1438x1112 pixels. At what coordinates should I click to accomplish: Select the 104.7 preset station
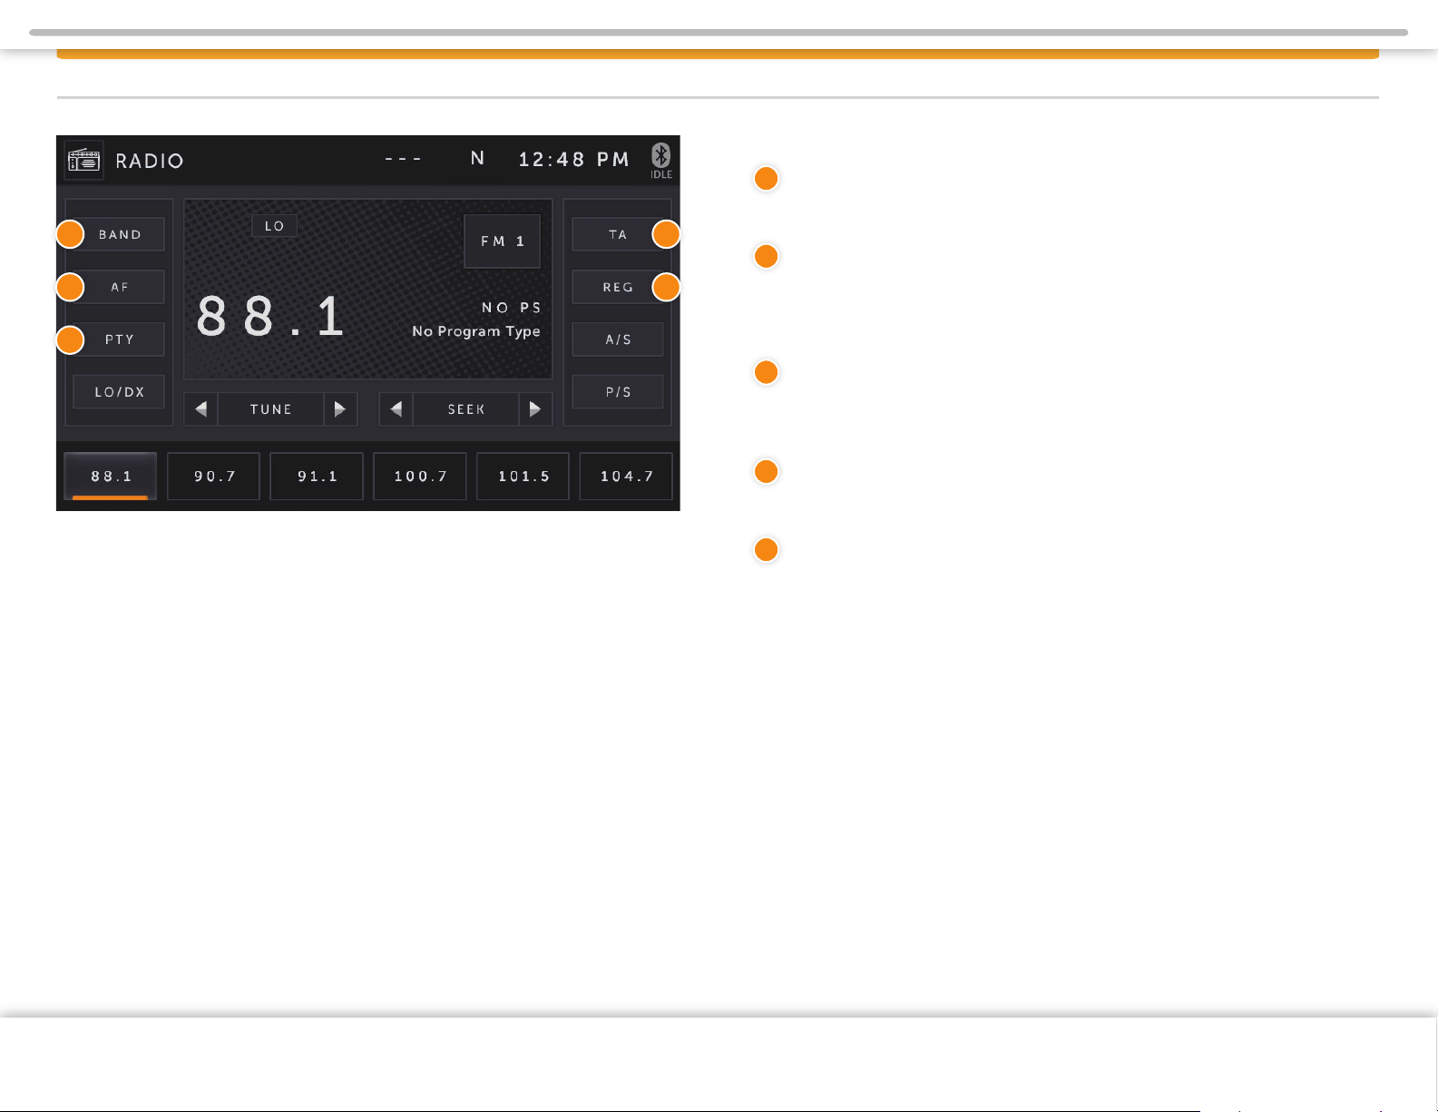pyautogui.click(x=626, y=477)
